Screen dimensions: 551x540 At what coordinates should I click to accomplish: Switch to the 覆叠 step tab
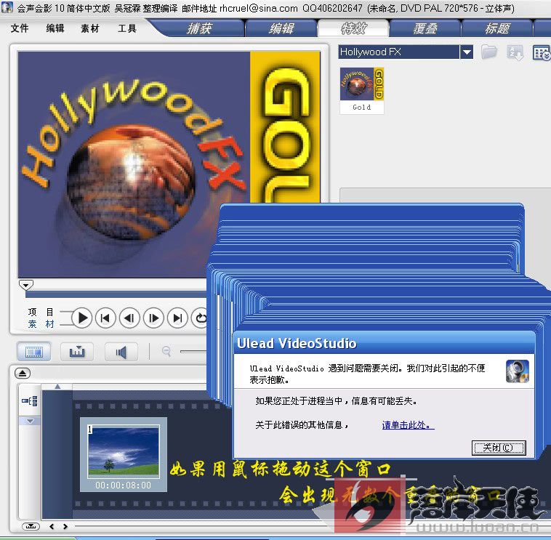(x=425, y=28)
